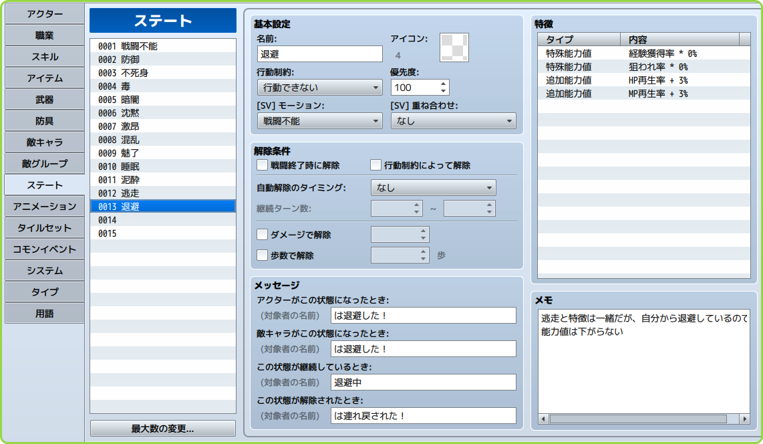The image size is (763, 444).
Task: Click the state icon picker box
Action: [454, 47]
